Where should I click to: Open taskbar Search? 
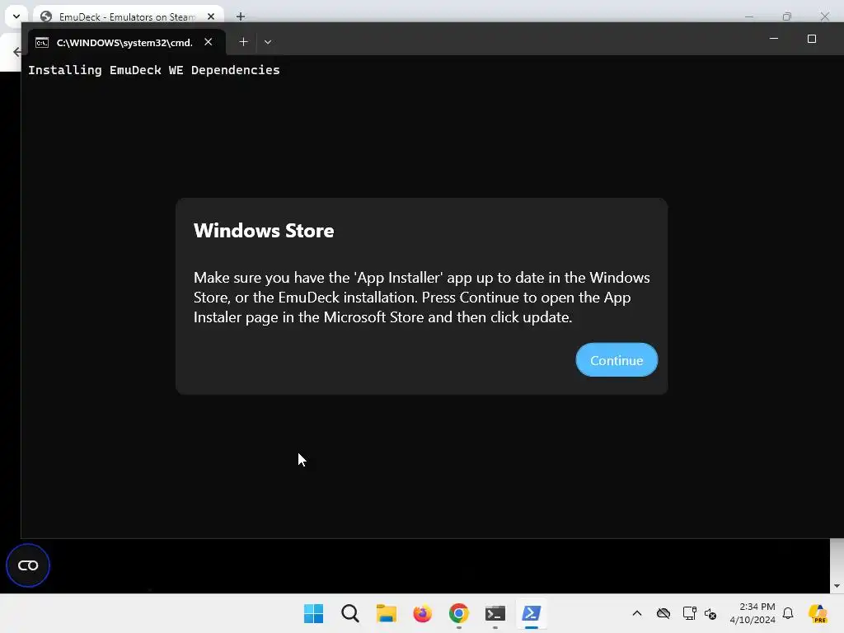pyautogui.click(x=349, y=613)
